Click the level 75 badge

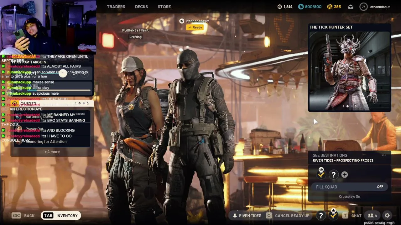[x=363, y=7]
